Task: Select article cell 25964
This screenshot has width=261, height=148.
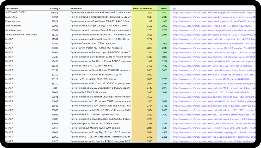Action: tap(55, 17)
